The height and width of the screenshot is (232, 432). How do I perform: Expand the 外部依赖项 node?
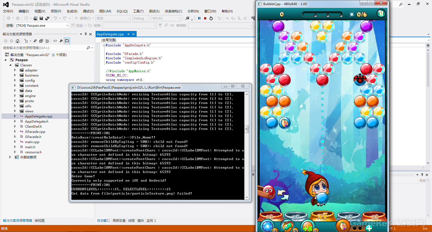pos(10,157)
